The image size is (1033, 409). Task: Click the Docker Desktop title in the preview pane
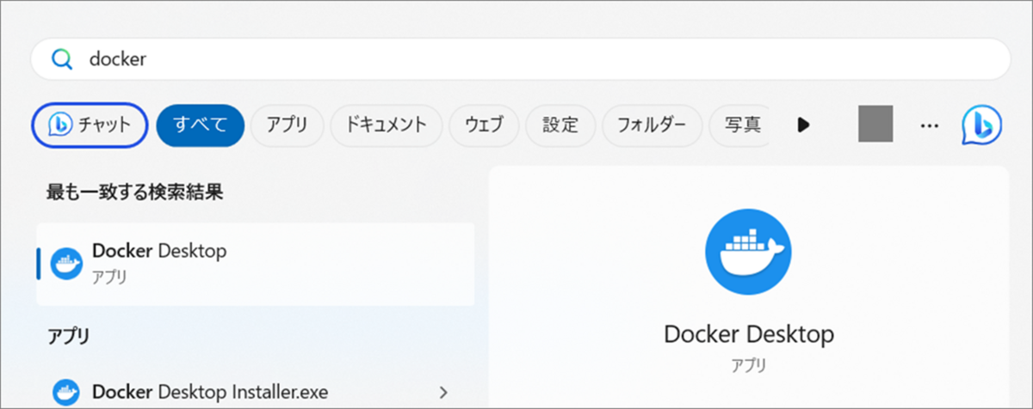click(749, 333)
